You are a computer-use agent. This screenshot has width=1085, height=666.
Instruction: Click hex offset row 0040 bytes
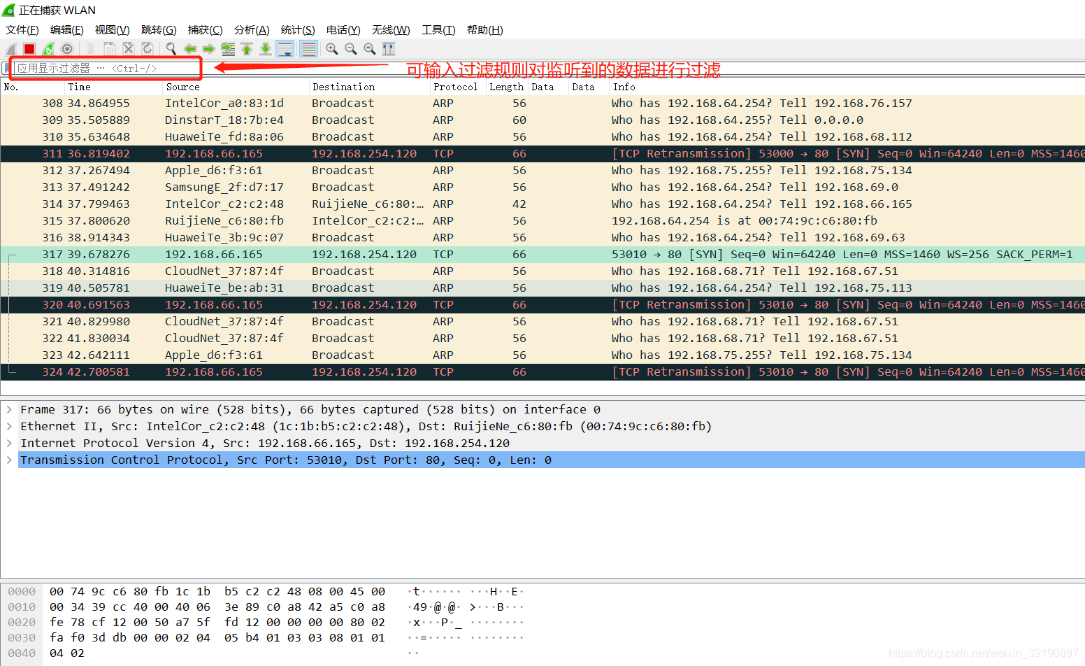pyautogui.click(x=67, y=653)
